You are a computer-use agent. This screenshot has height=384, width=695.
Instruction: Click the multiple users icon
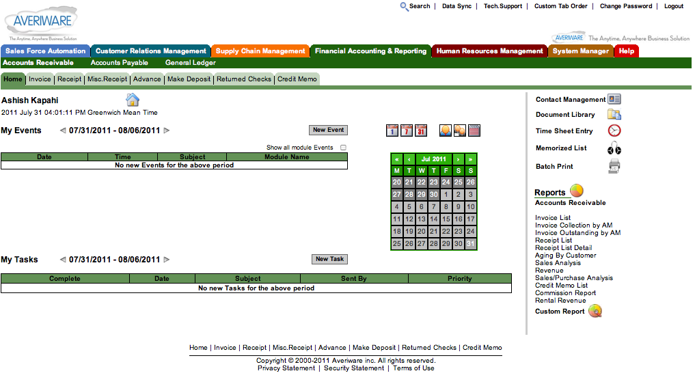[460, 131]
